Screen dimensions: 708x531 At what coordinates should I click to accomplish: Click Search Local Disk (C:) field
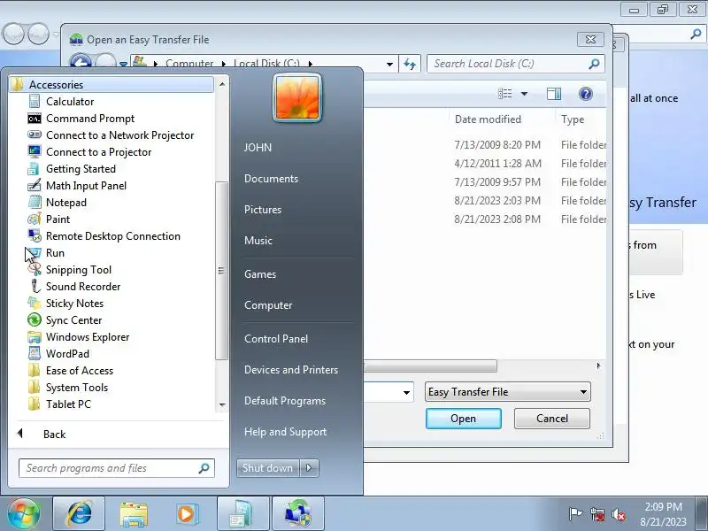point(516,64)
